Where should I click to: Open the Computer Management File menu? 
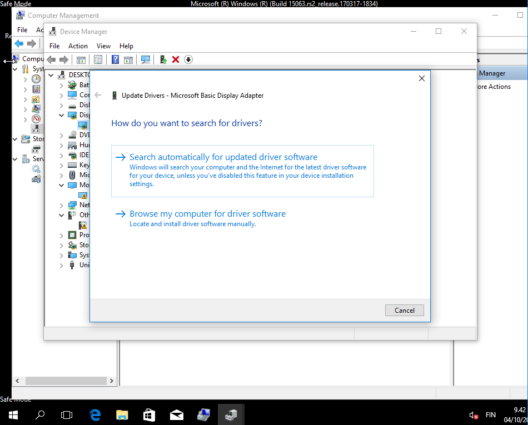[22, 29]
